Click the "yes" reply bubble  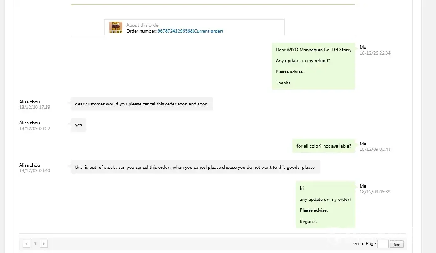coord(78,125)
